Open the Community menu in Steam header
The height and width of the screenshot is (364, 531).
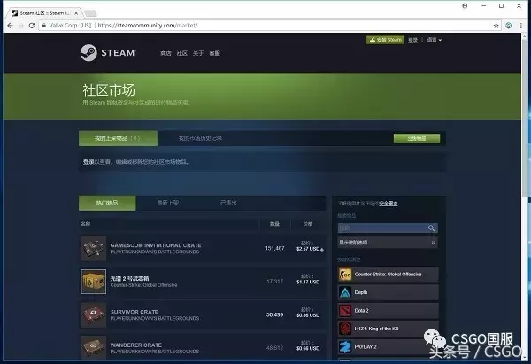click(x=181, y=53)
